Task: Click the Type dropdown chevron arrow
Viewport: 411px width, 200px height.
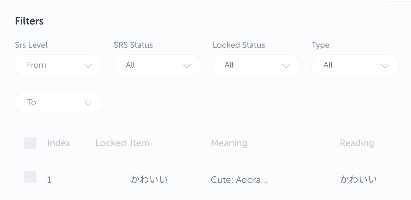Action: pos(385,65)
